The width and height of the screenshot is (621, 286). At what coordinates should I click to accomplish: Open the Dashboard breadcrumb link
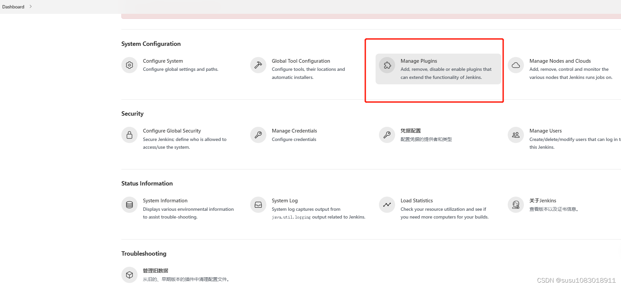[13, 7]
